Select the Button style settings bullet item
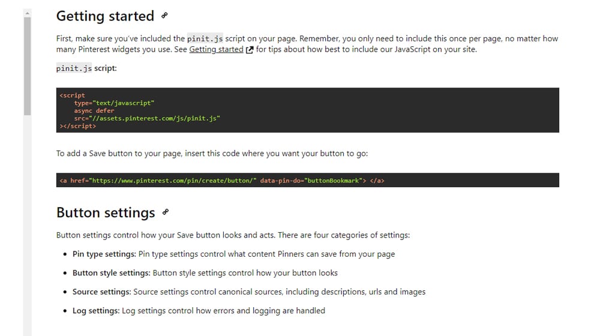 point(205,273)
